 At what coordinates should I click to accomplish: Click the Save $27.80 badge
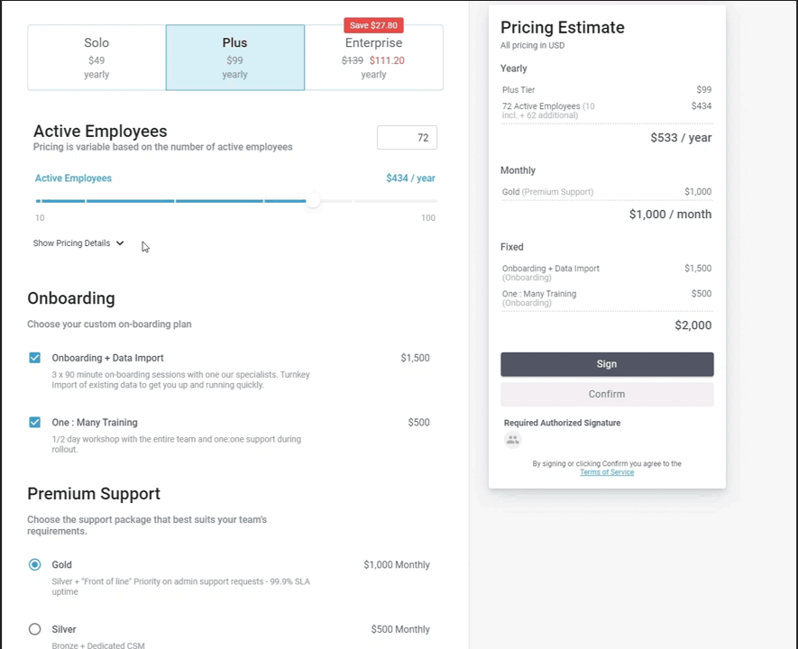[373, 25]
